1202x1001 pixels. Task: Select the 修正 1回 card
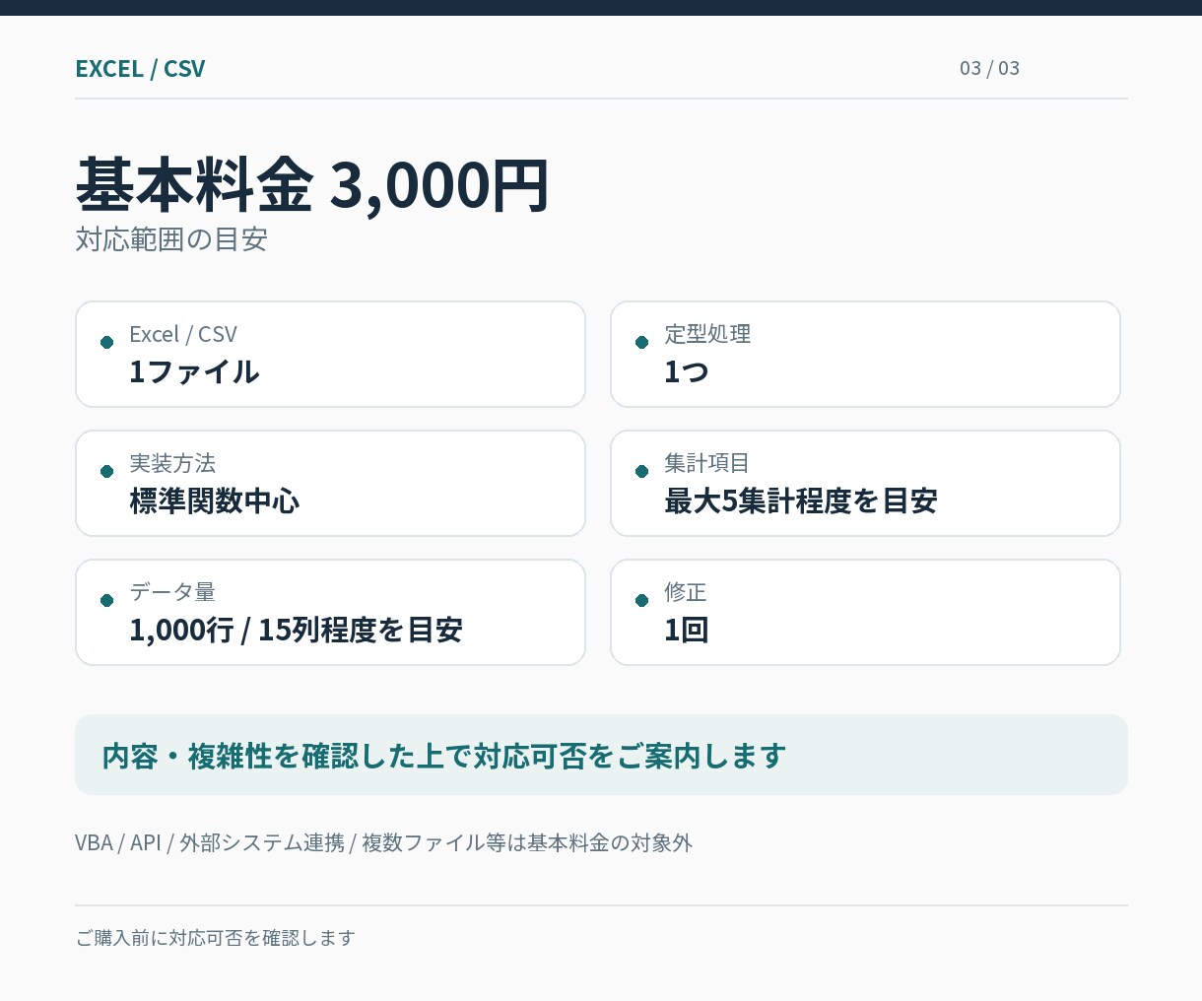[x=865, y=612]
